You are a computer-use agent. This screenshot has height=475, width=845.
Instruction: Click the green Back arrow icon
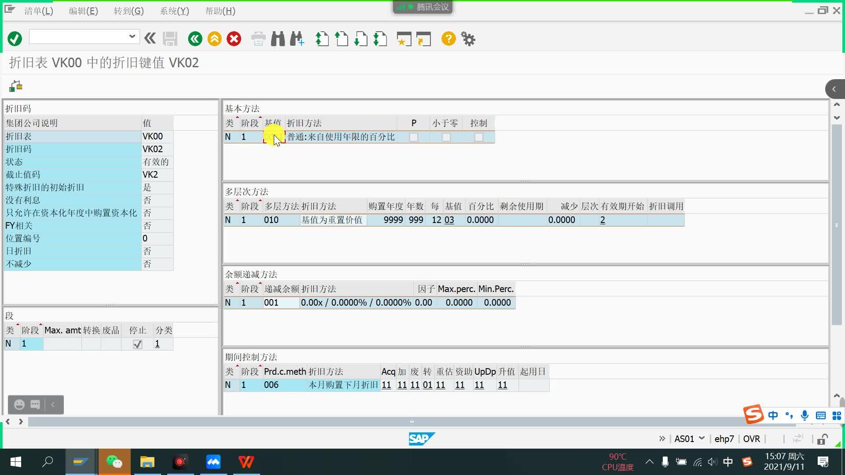click(x=195, y=39)
